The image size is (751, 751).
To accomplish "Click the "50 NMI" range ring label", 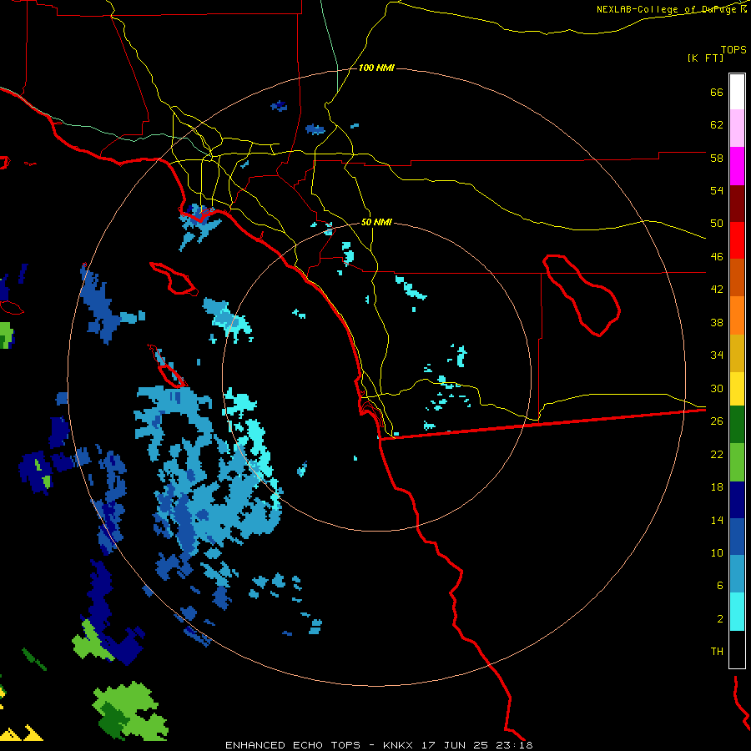I will tap(376, 222).
